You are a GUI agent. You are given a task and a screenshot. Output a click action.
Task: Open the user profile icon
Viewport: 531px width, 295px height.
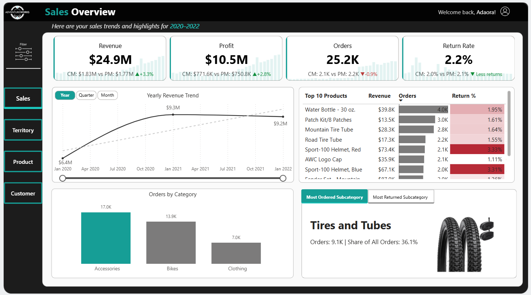coord(505,12)
